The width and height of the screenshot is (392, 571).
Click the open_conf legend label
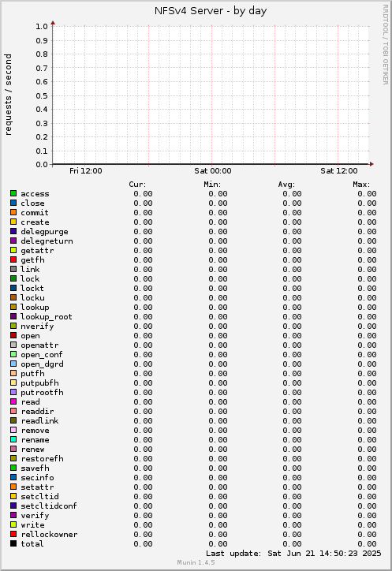pos(42,355)
